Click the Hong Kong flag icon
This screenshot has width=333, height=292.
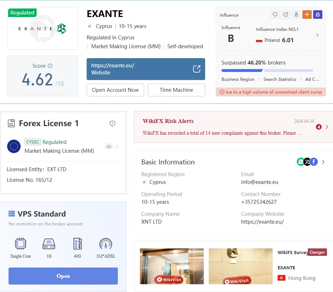pos(282,278)
